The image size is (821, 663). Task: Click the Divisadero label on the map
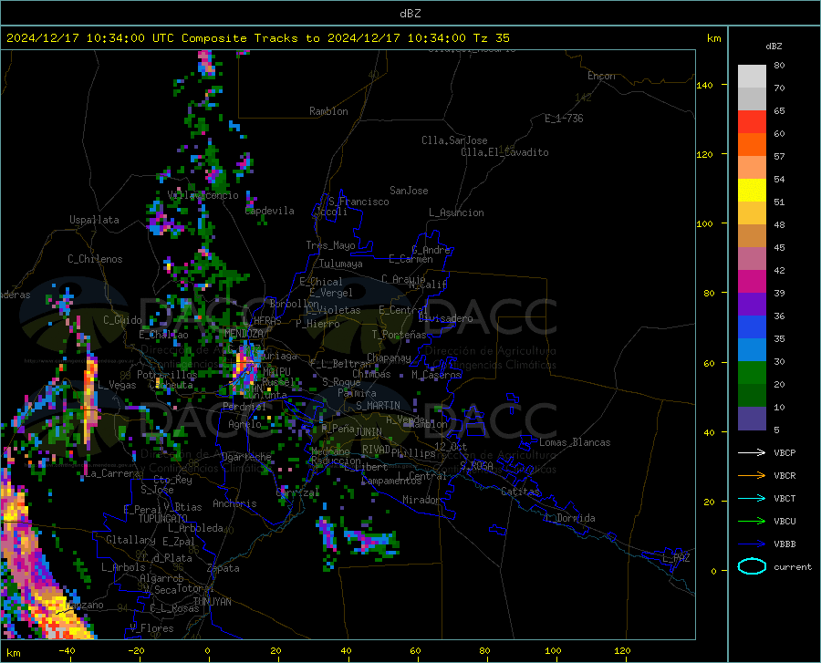click(x=445, y=318)
